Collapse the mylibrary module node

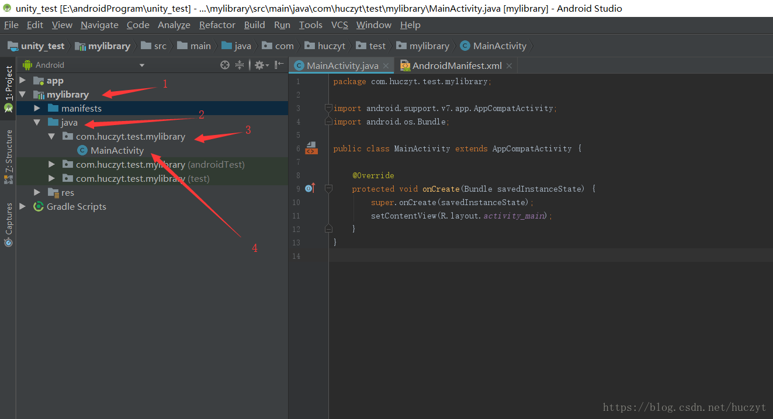click(23, 95)
